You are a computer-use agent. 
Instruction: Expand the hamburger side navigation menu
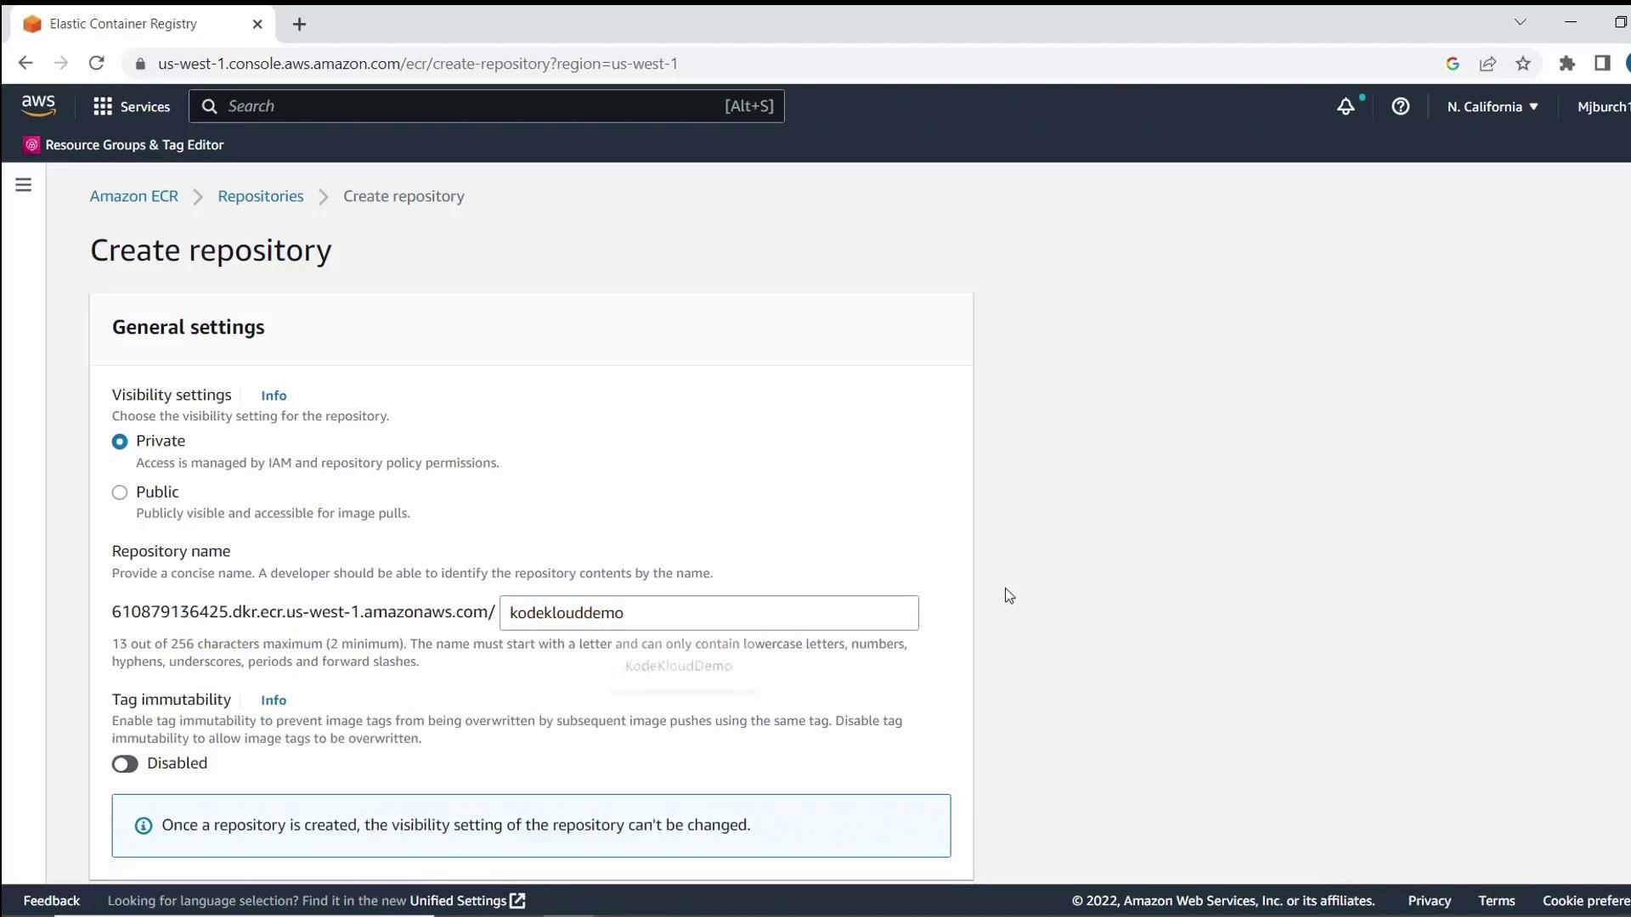pyautogui.click(x=24, y=185)
